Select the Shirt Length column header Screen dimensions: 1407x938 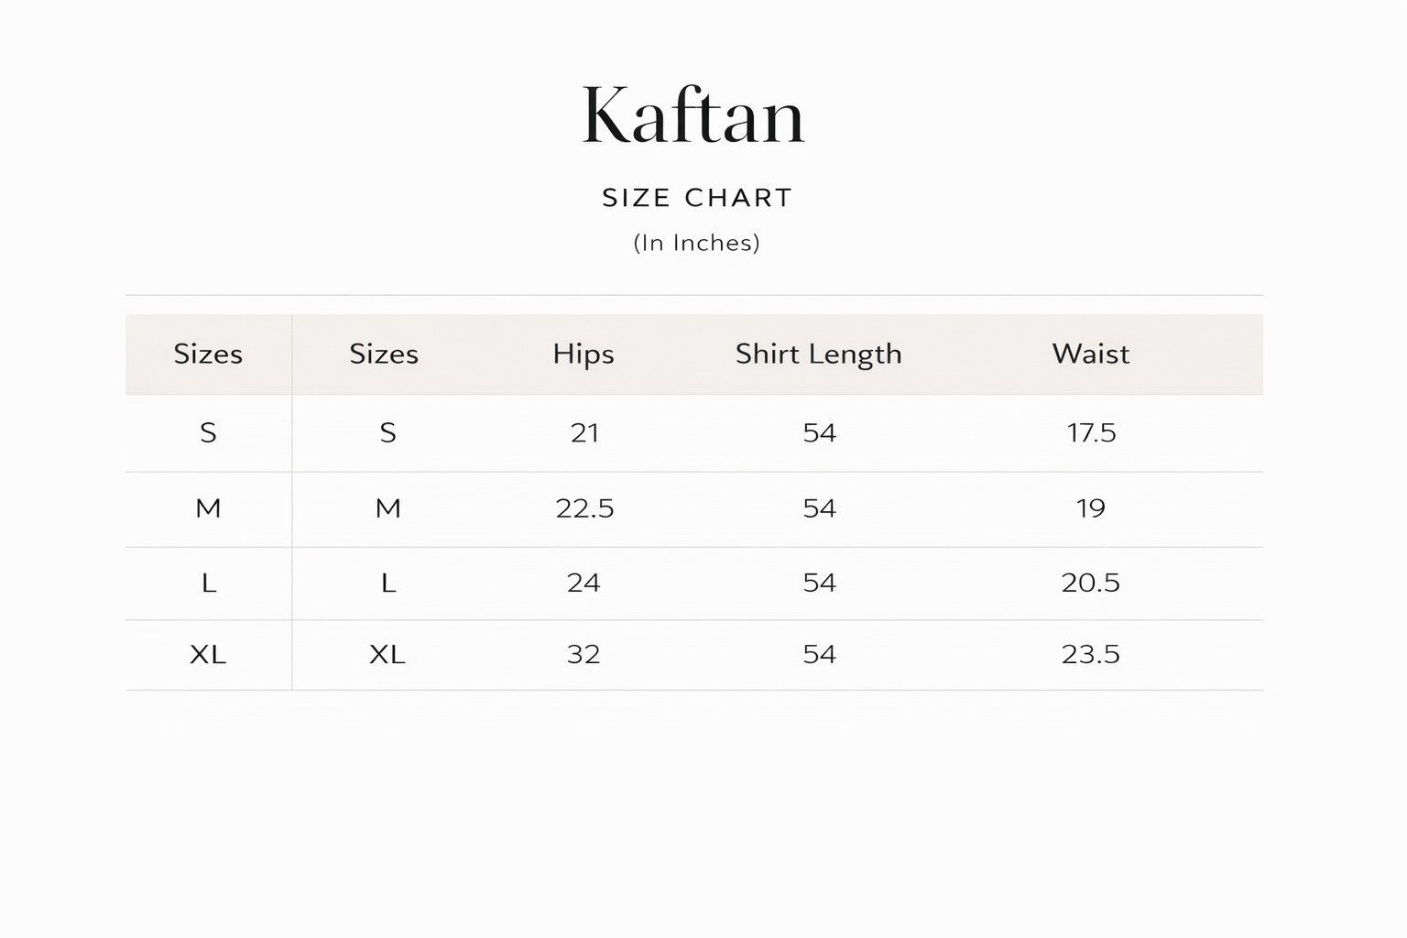point(818,354)
